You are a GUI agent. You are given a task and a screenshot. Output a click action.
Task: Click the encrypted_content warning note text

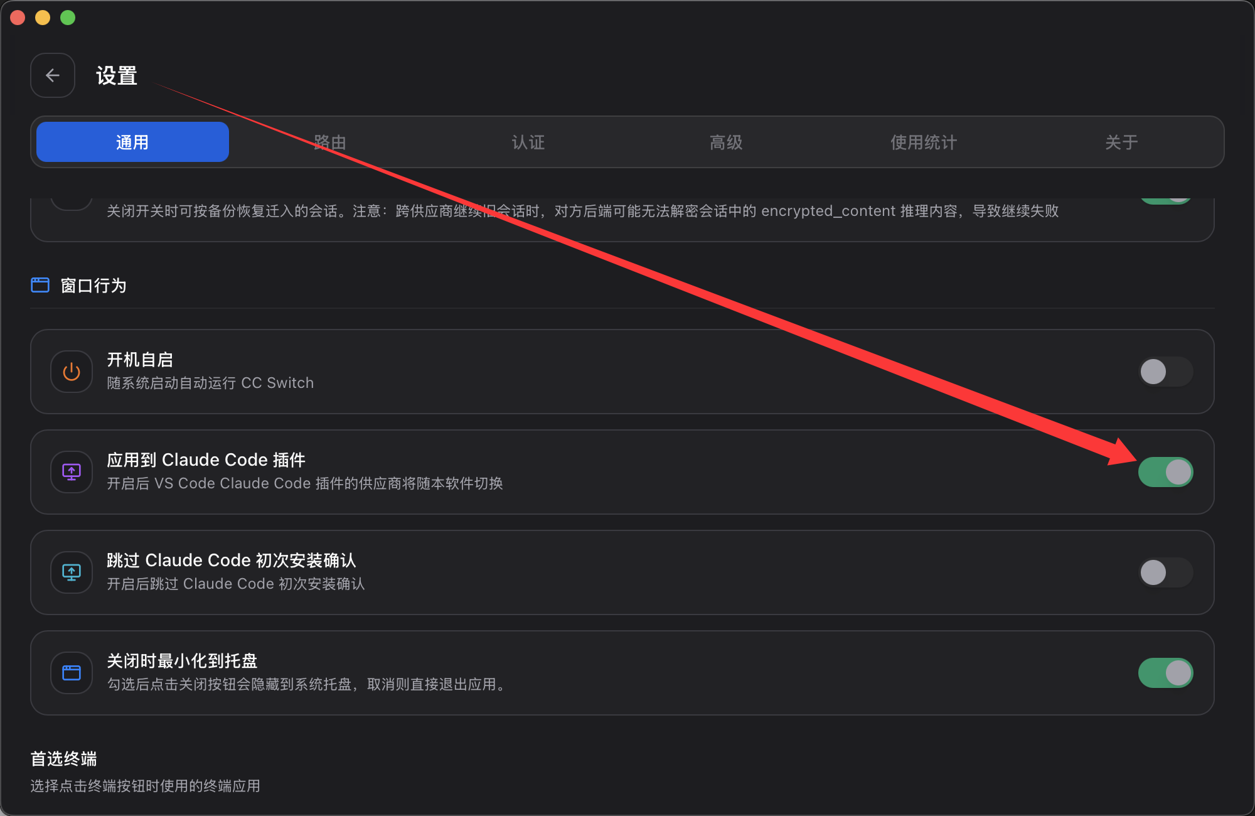click(582, 211)
